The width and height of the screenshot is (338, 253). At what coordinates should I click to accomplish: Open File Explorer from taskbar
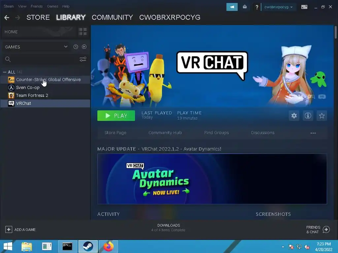coord(27,246)
